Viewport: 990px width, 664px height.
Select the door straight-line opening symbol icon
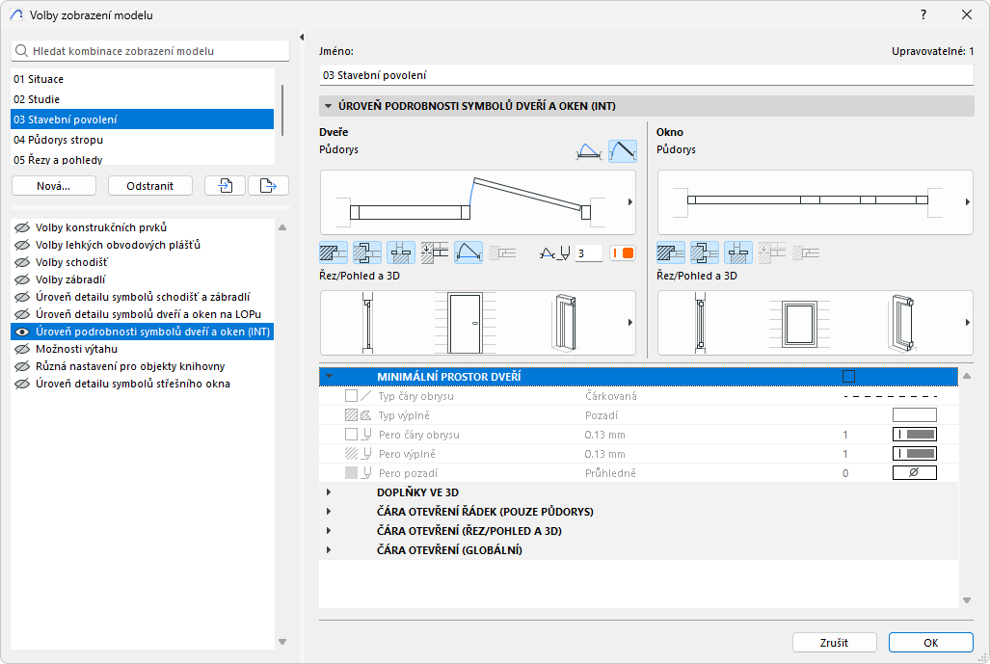(x=622, y=150)
